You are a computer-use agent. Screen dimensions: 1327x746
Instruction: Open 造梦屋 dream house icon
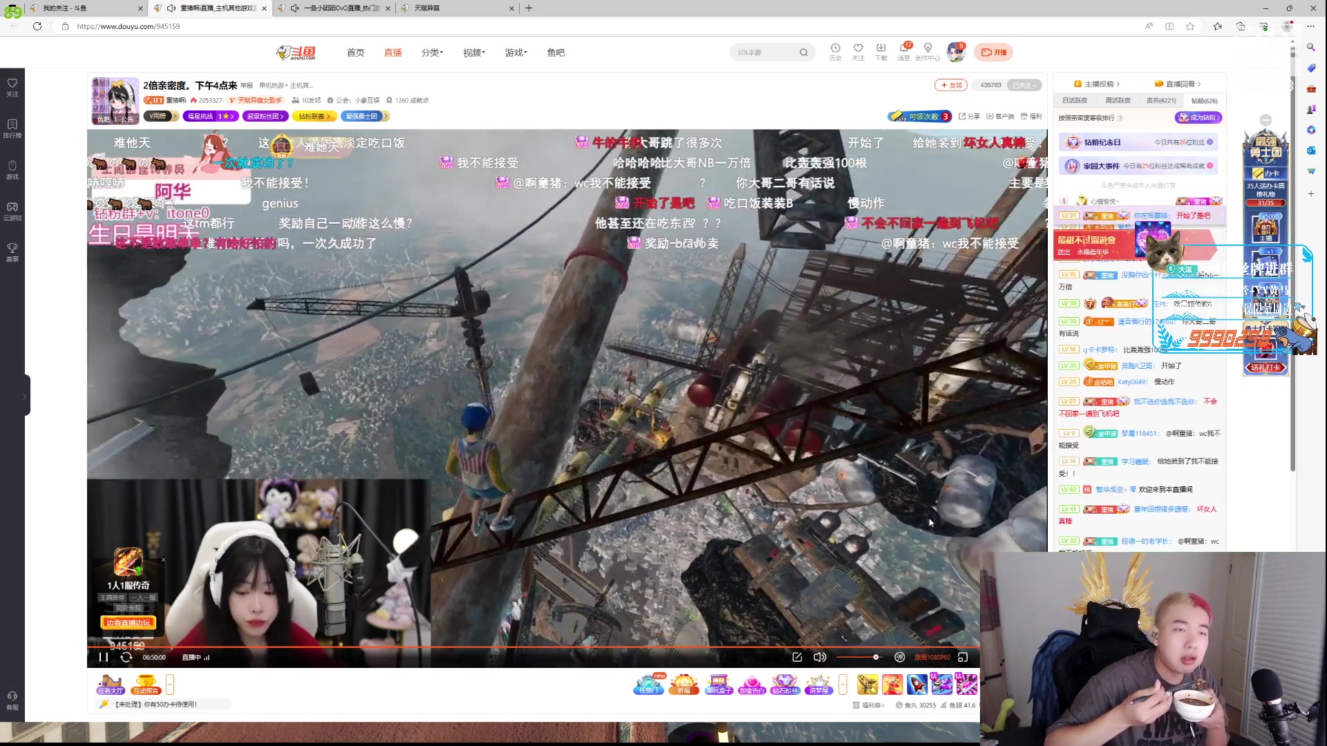(818, 684)
